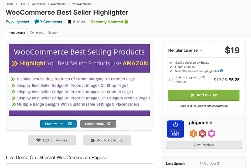
Task: Select the Item Details tab
Action: tap(17, 33)
